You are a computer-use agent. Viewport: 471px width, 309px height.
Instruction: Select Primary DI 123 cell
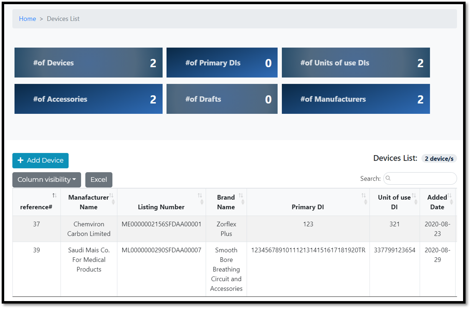[x=308, y=229]
